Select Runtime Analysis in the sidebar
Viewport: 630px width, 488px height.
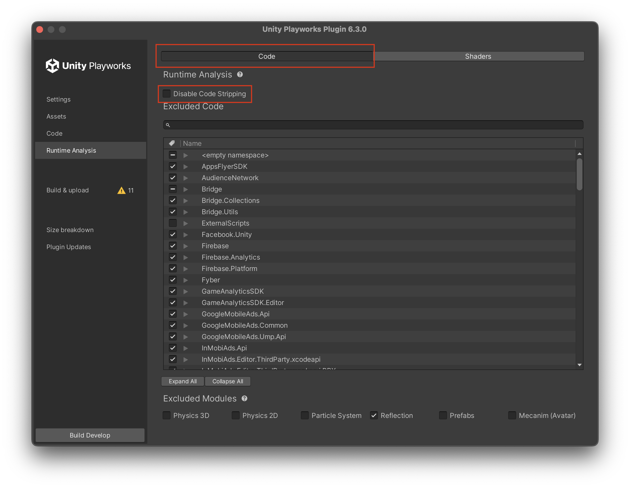tap(91, 150)
